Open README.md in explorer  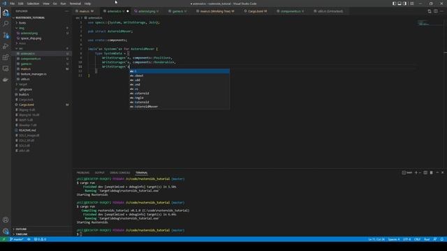click(27, 130)
